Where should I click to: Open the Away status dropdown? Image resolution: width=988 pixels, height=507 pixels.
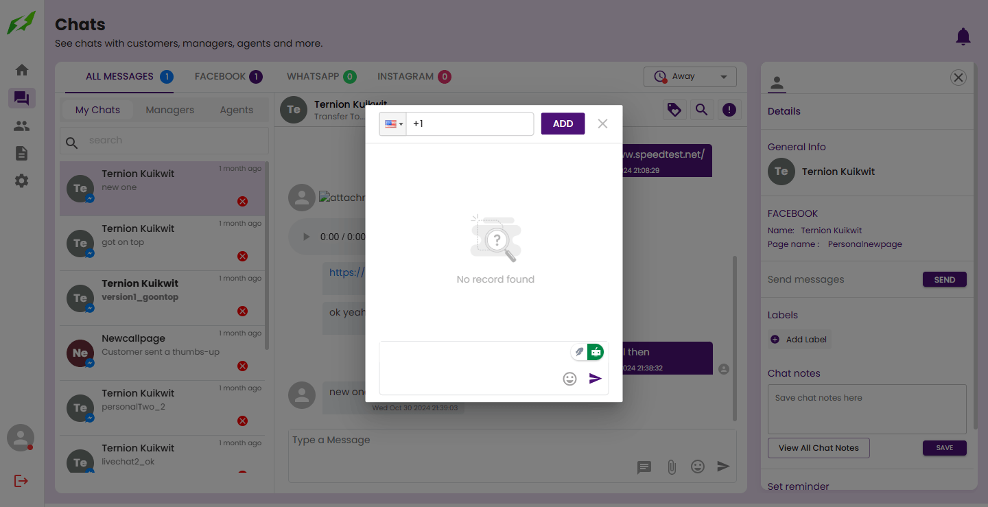pos(690,77)
